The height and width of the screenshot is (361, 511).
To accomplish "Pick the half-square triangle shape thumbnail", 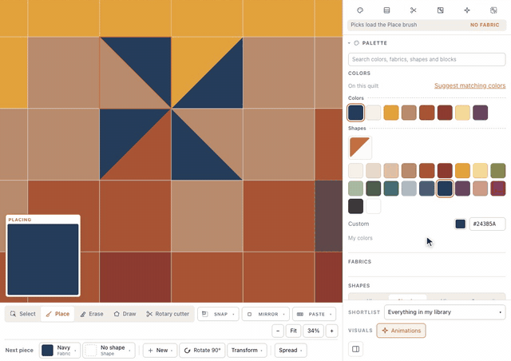I will point(360,147).
